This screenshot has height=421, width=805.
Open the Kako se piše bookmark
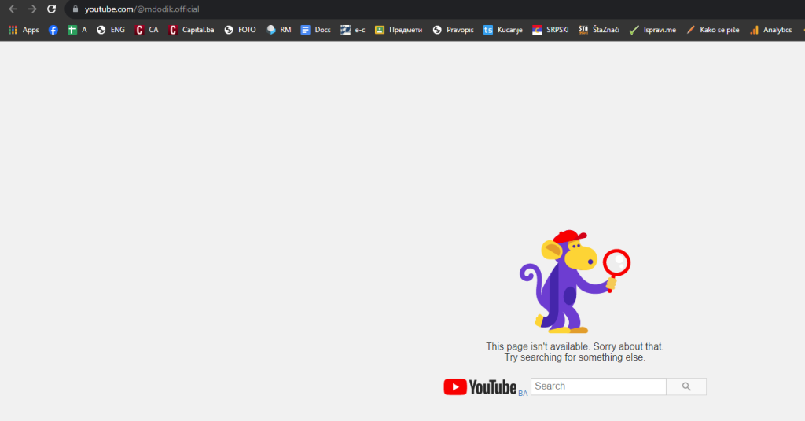(x=712, y=30)
